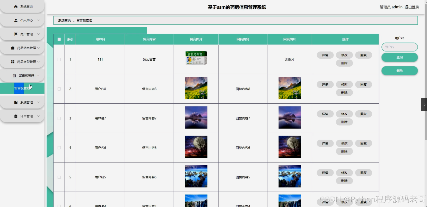
Task: Click the flag icon for 用户管理
Action: click(16, 34)
